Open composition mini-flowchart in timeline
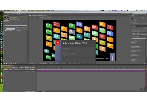Screen dimensions: 147x102 [x=17, y=67]
